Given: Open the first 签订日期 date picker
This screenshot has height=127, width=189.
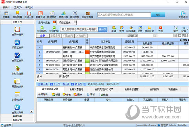Looking at the screenshot, I should [155, 35].
